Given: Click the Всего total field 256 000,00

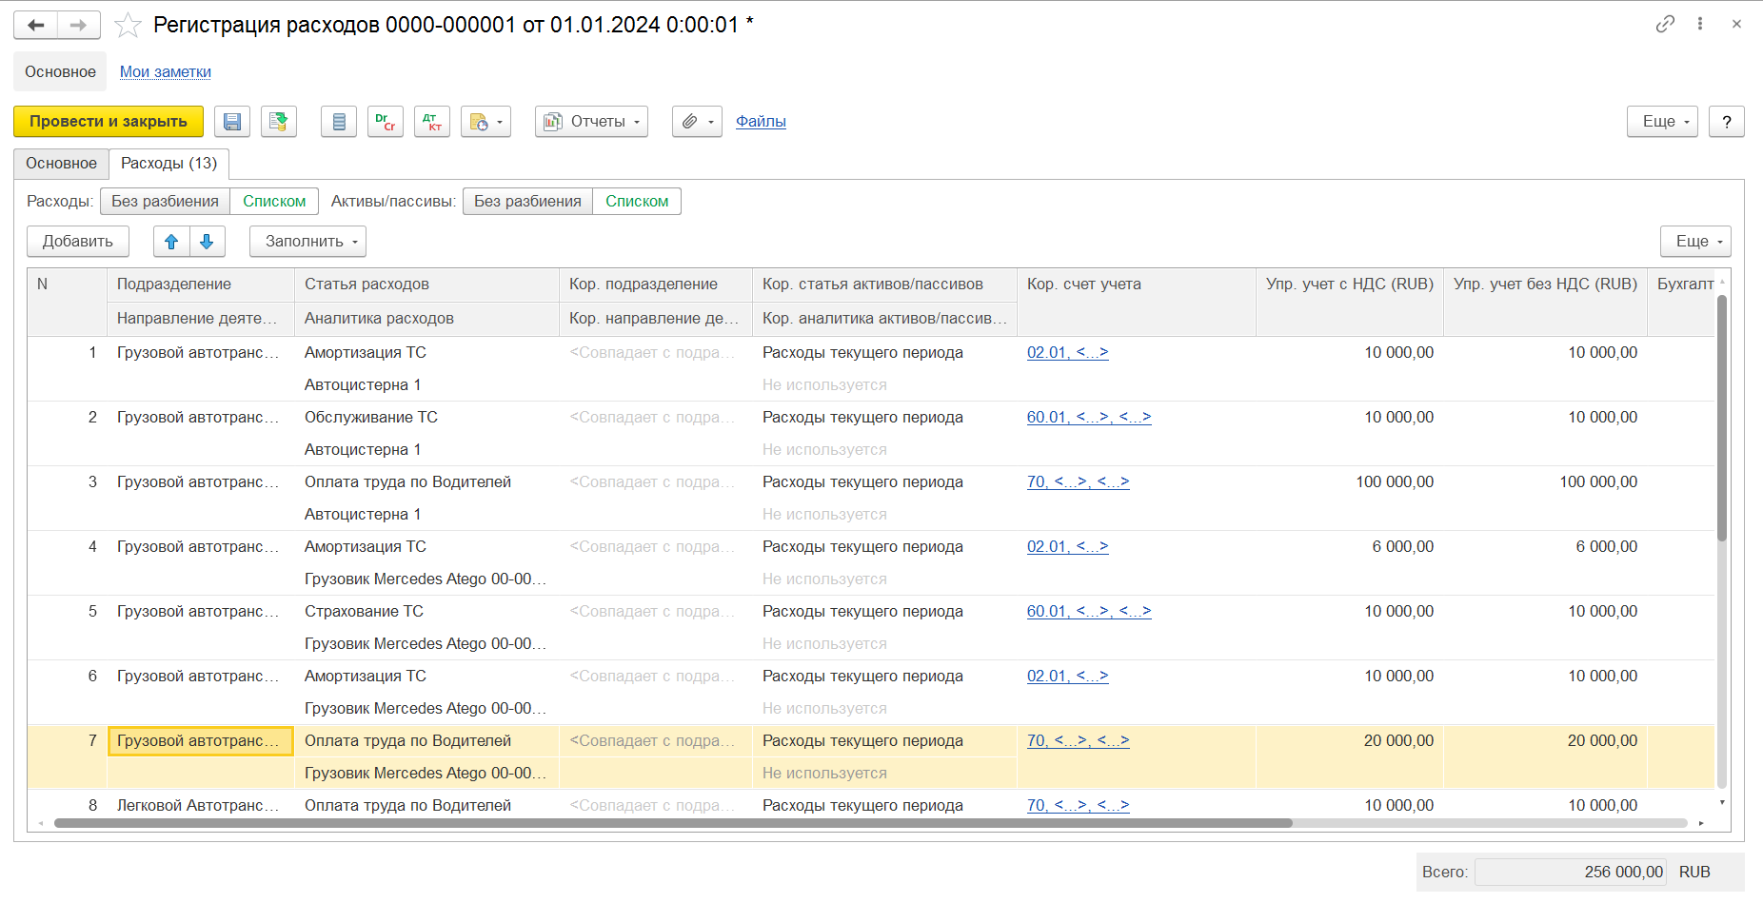Looking at the screenshot, I should pyautogui.click(x=1571, y=873).
